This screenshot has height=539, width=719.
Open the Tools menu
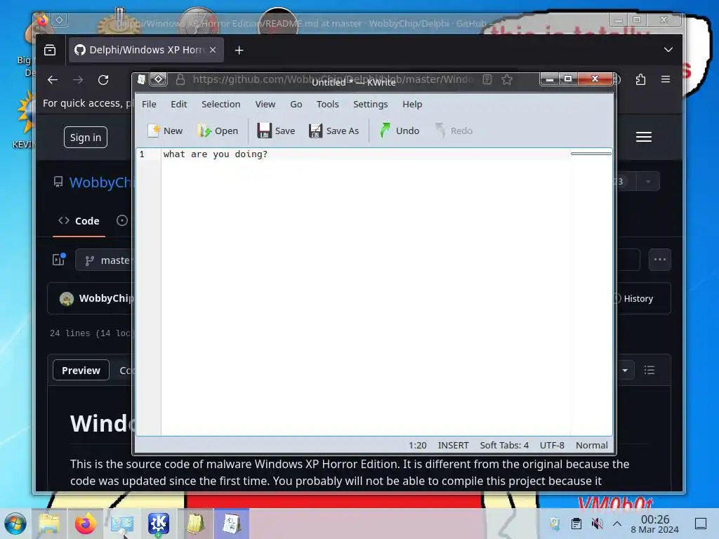[327, 104]
